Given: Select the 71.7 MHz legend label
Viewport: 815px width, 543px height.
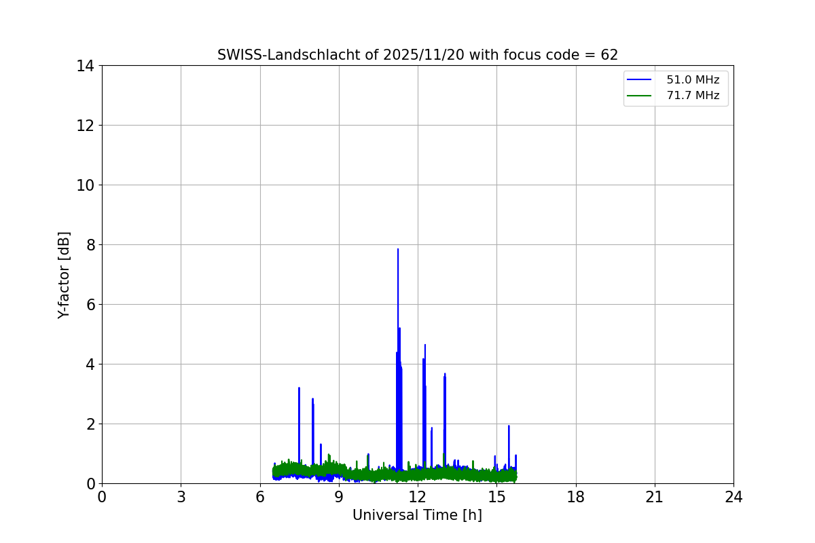Looking at the screenshot, I should 693,96.
